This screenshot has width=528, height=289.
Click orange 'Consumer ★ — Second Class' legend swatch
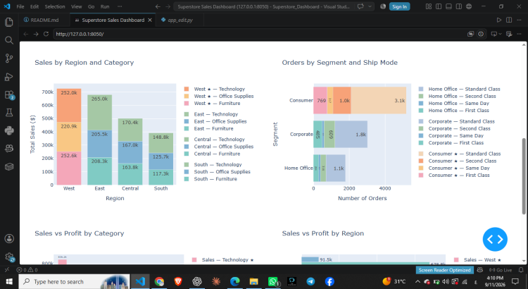421,161
